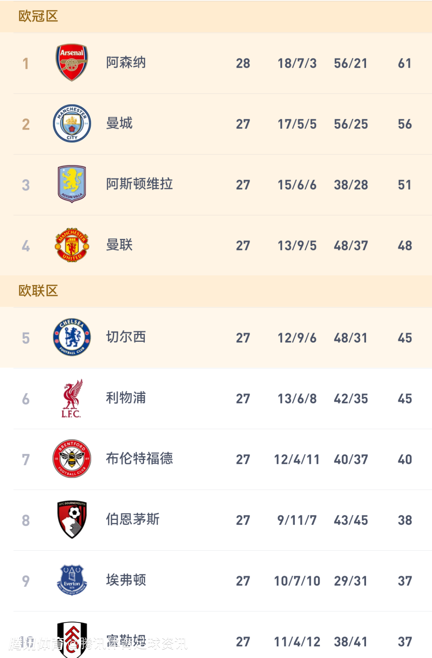Viewport: 432px width, 658px height.
Task: Click the Fulham crest
Action: pyautogui.click(x=72, y=640)
